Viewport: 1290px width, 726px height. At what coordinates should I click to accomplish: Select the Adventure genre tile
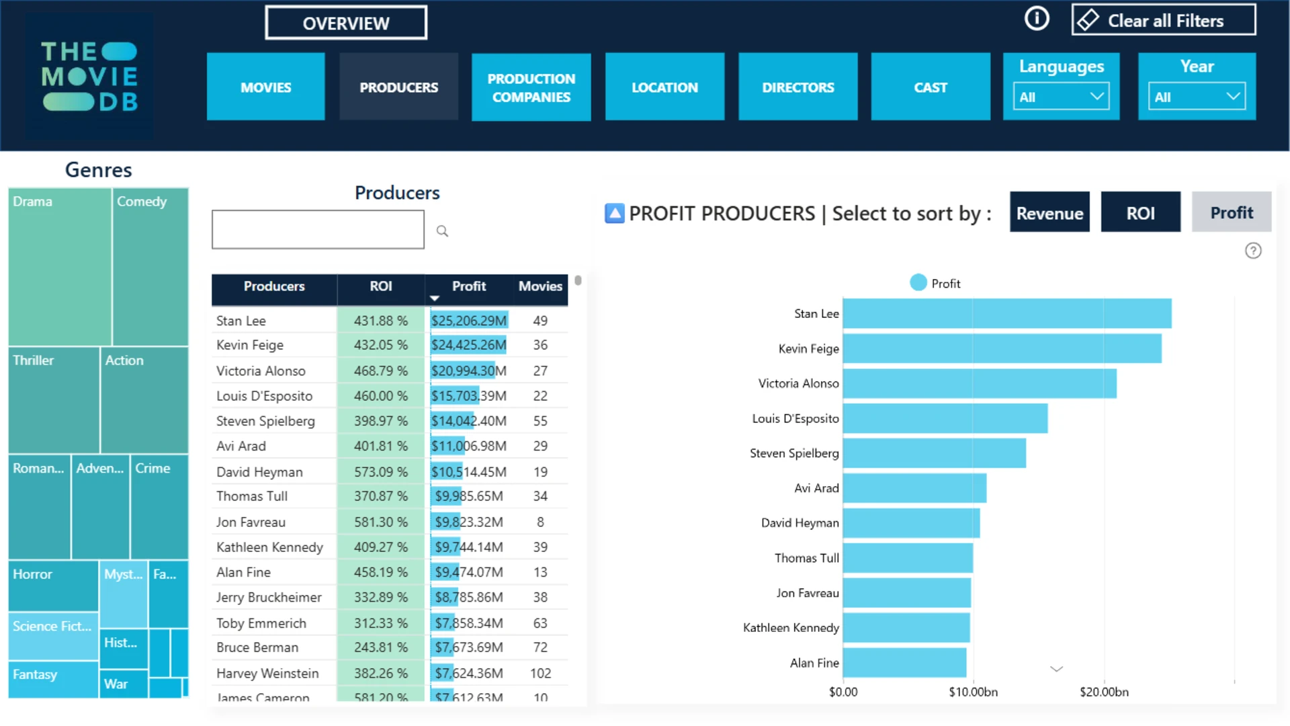click(100, 507)
